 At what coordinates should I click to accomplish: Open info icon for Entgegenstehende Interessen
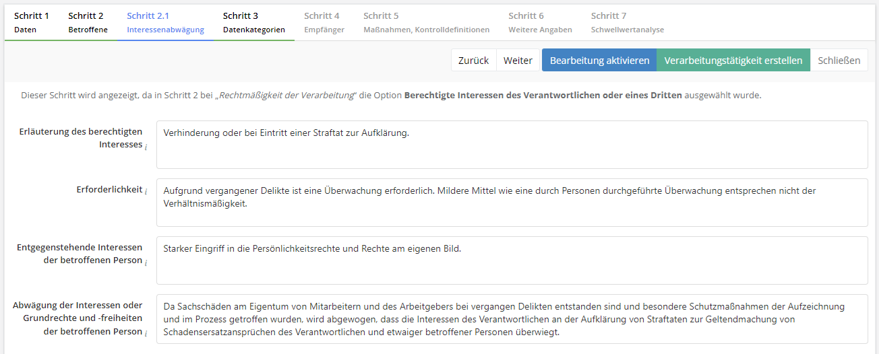(146, 262)
